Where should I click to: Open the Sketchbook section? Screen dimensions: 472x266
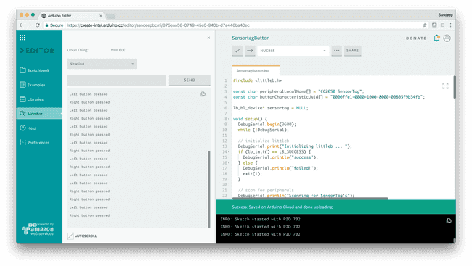point(34,70)
